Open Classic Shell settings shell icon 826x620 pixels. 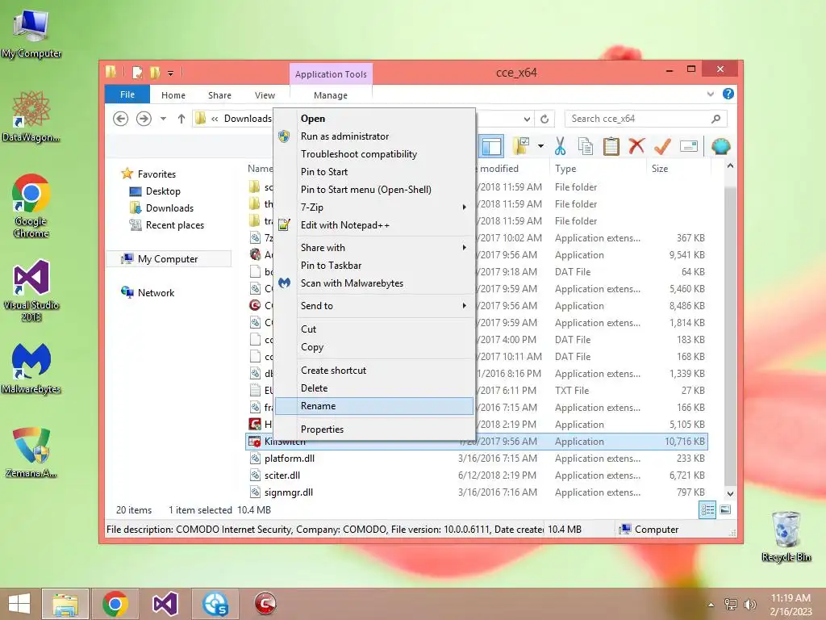[720, 147]
